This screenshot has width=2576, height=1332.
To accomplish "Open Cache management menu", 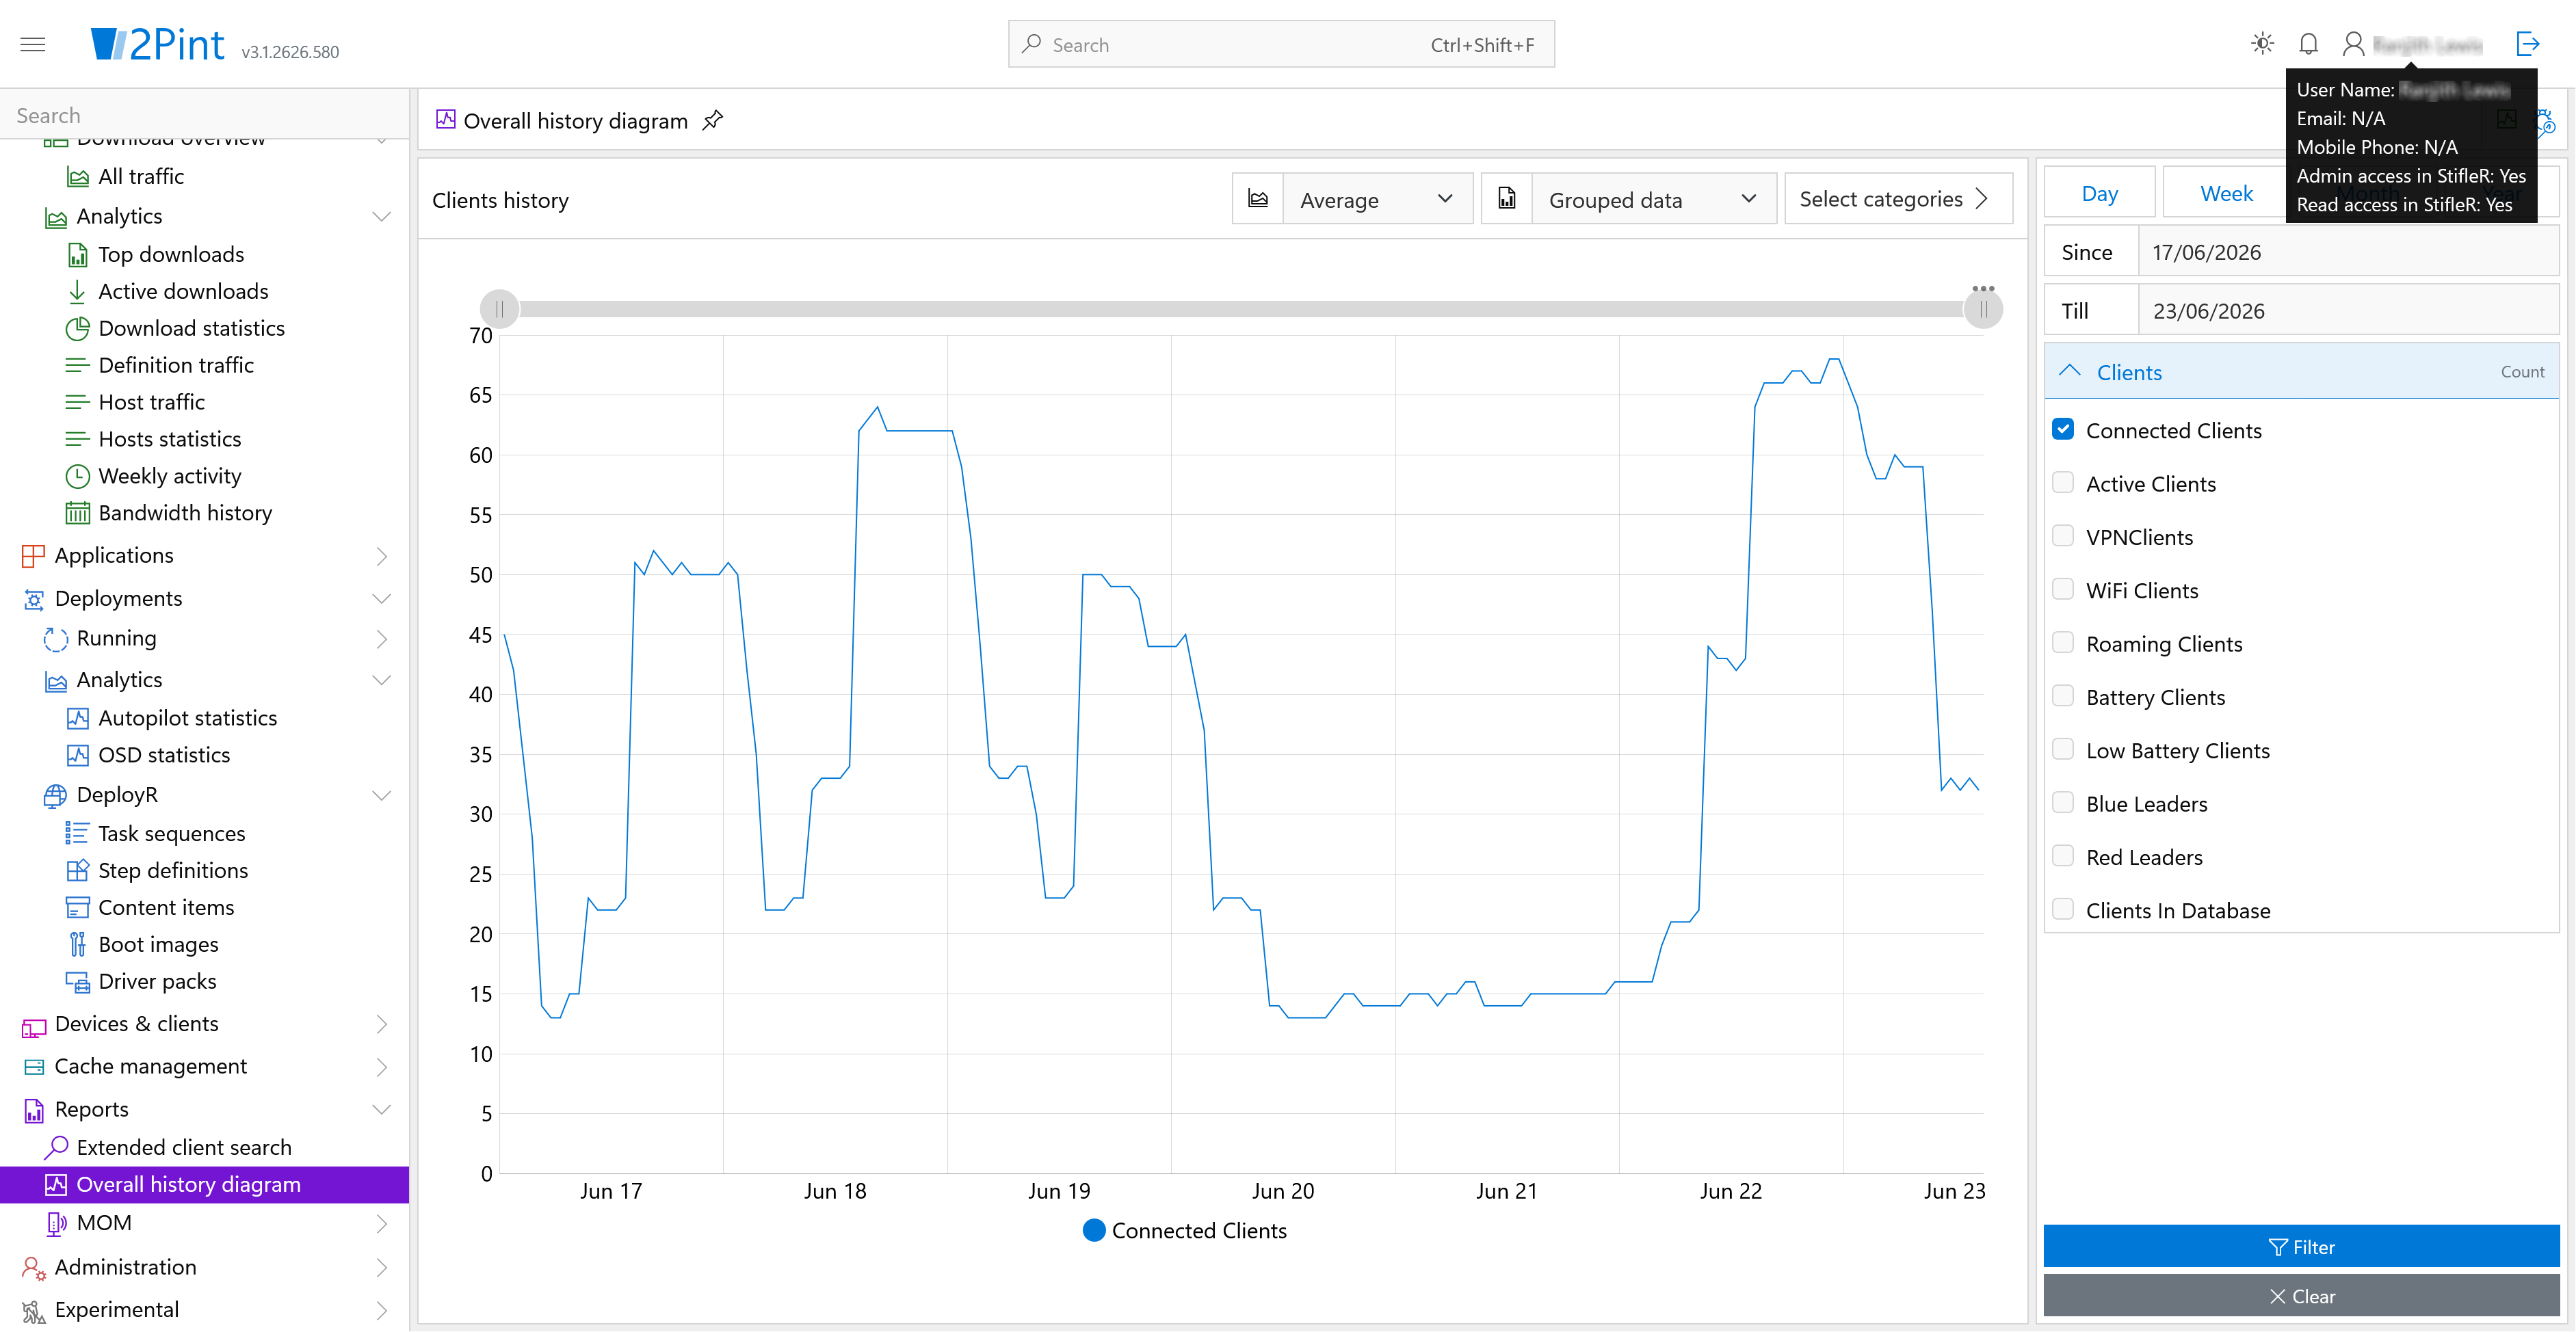I will point(150,1067).
